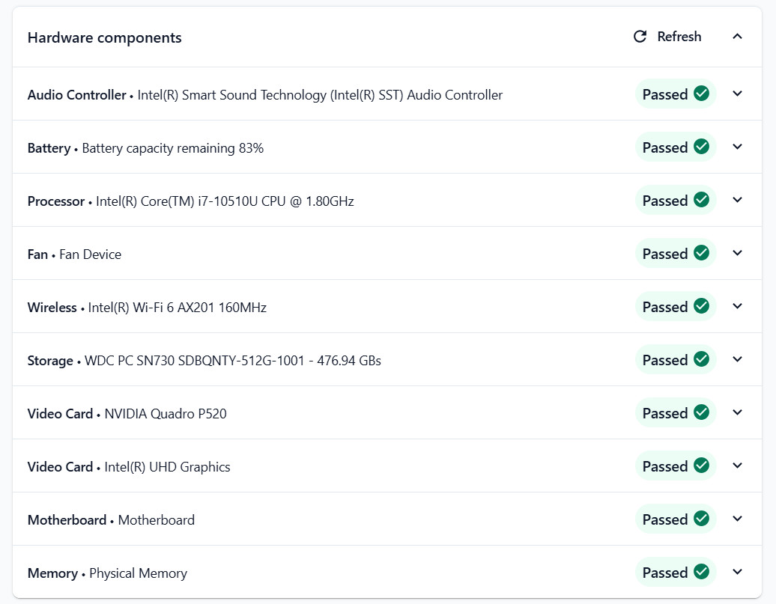Open the Fan Device row chevron
Viewport: 776px width, 604px height.
(x=737, y=253)
